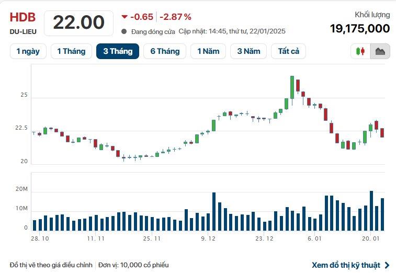Select the active 3 Tháng range tab
The height and width of the screenshot is (273, 396).
117,51
